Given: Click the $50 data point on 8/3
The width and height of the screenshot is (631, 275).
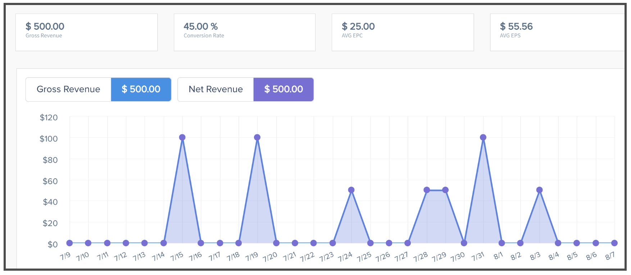Looking at the screenshot, I should (539, 190).
